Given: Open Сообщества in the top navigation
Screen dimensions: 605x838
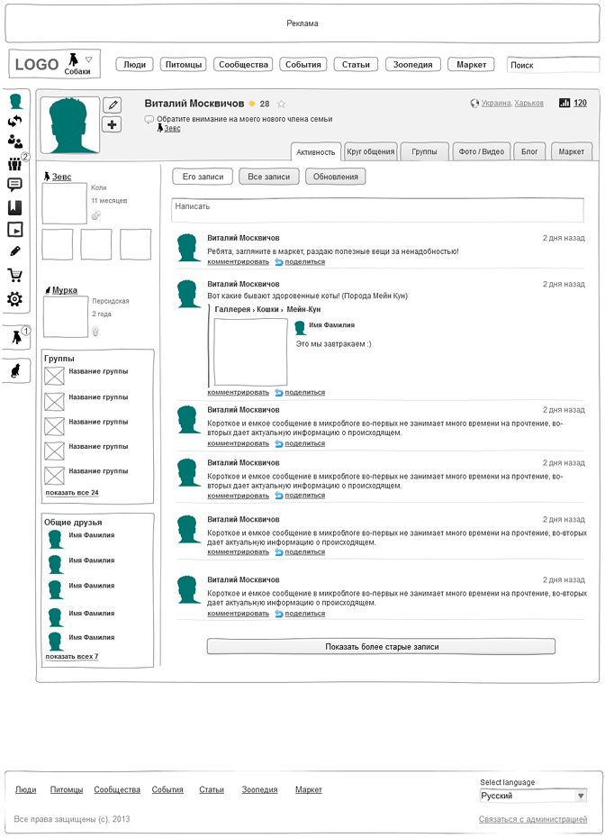Looking at the screenshot, I should [243, 64].
